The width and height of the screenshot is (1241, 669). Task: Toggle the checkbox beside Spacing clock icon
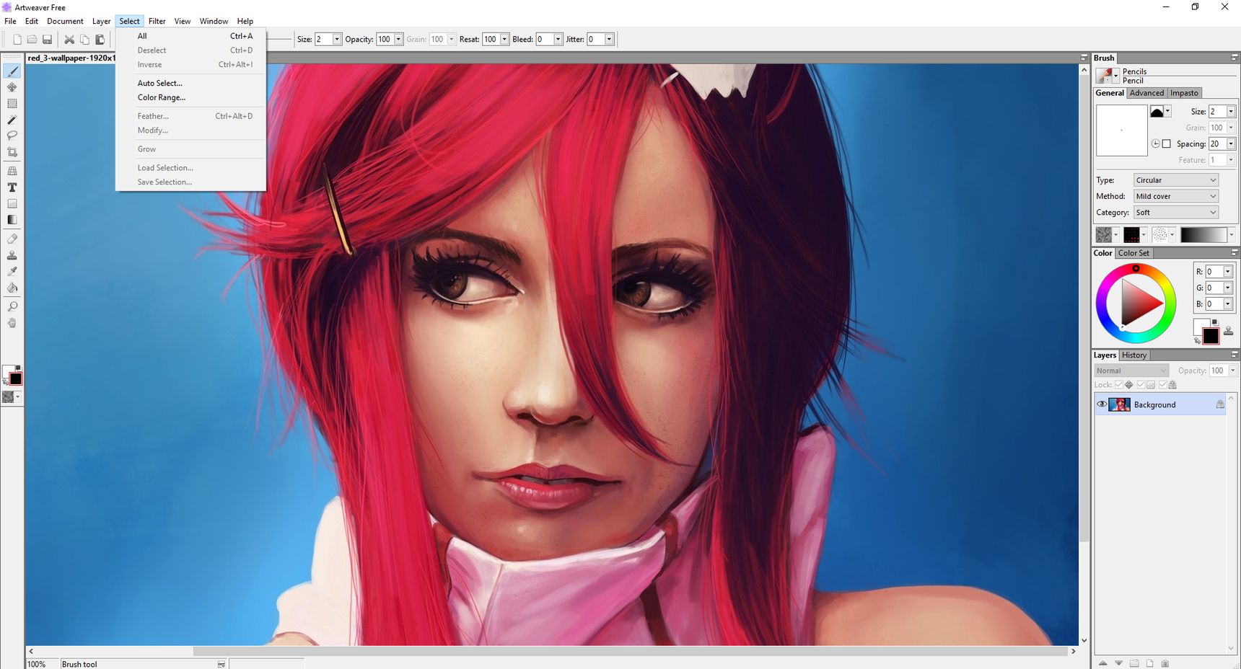point(1166,143)
